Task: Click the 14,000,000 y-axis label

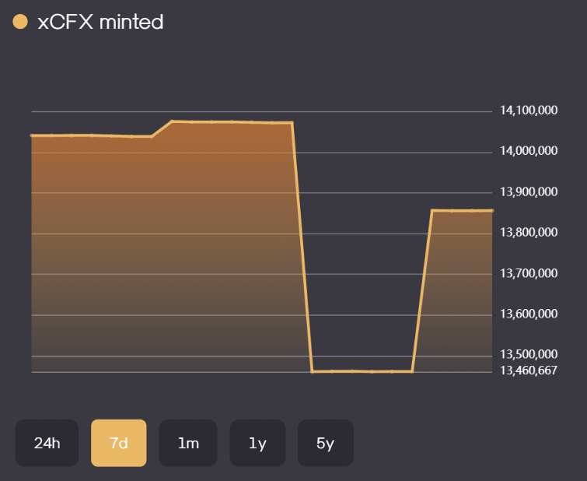Action: [x=529, y=151]
